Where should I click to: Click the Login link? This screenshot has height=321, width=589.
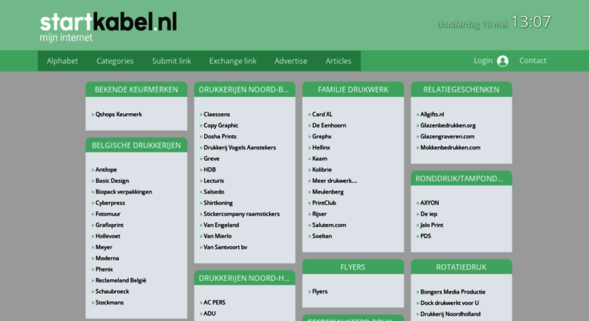483,61
